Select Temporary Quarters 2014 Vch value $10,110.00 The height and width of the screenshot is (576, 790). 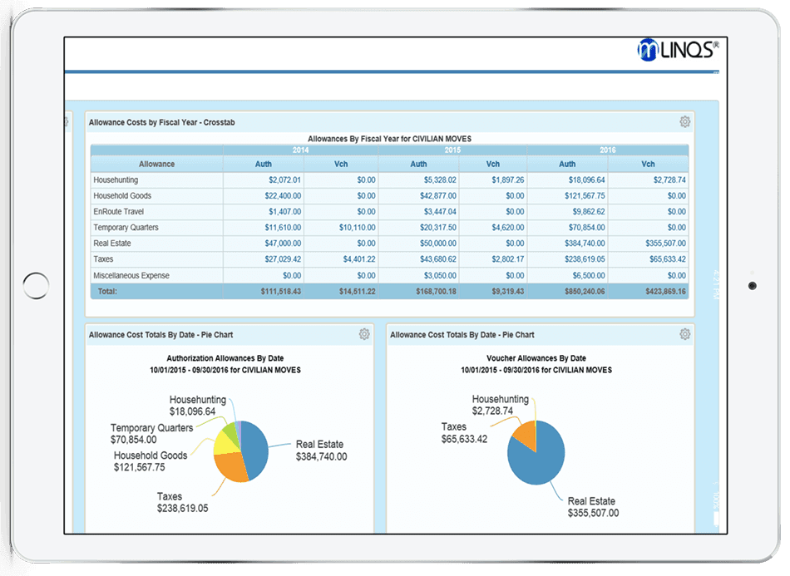355,228
